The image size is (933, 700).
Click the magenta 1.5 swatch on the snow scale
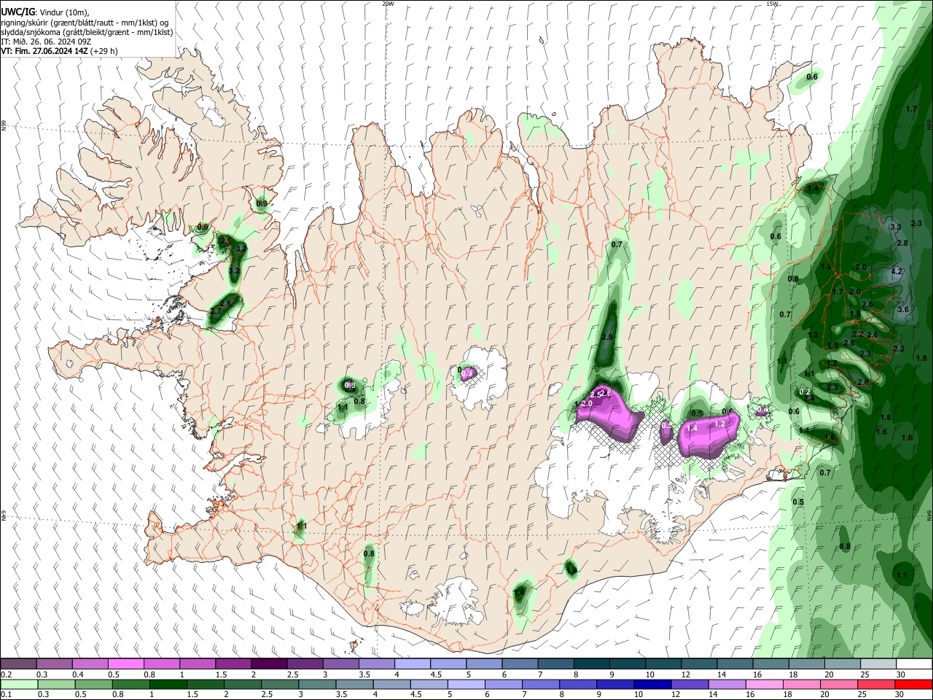point(233,664)
